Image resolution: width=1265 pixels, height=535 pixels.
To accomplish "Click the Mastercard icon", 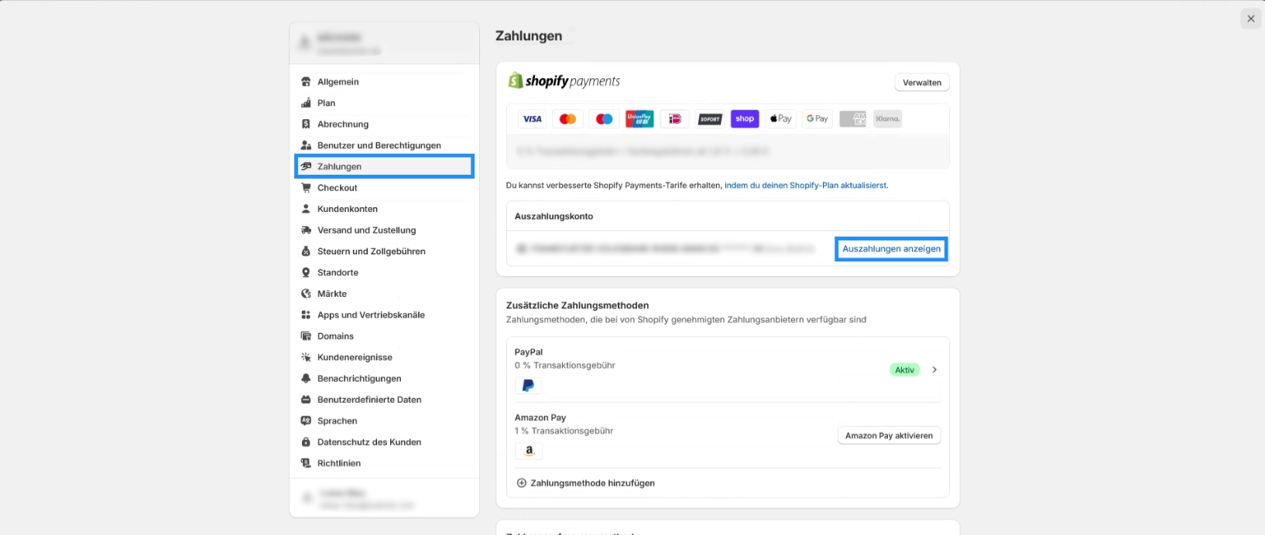I will click(567, 119).
